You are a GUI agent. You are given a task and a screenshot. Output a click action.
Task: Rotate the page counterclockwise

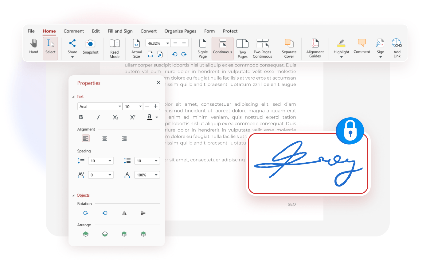pos(105,213)
